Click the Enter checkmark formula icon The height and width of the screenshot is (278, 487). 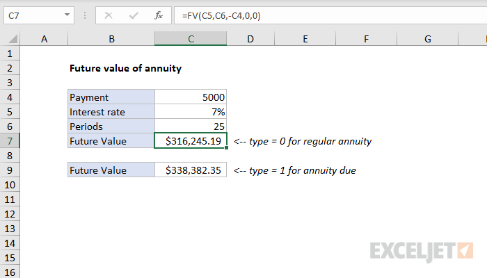tap(134, 15)
